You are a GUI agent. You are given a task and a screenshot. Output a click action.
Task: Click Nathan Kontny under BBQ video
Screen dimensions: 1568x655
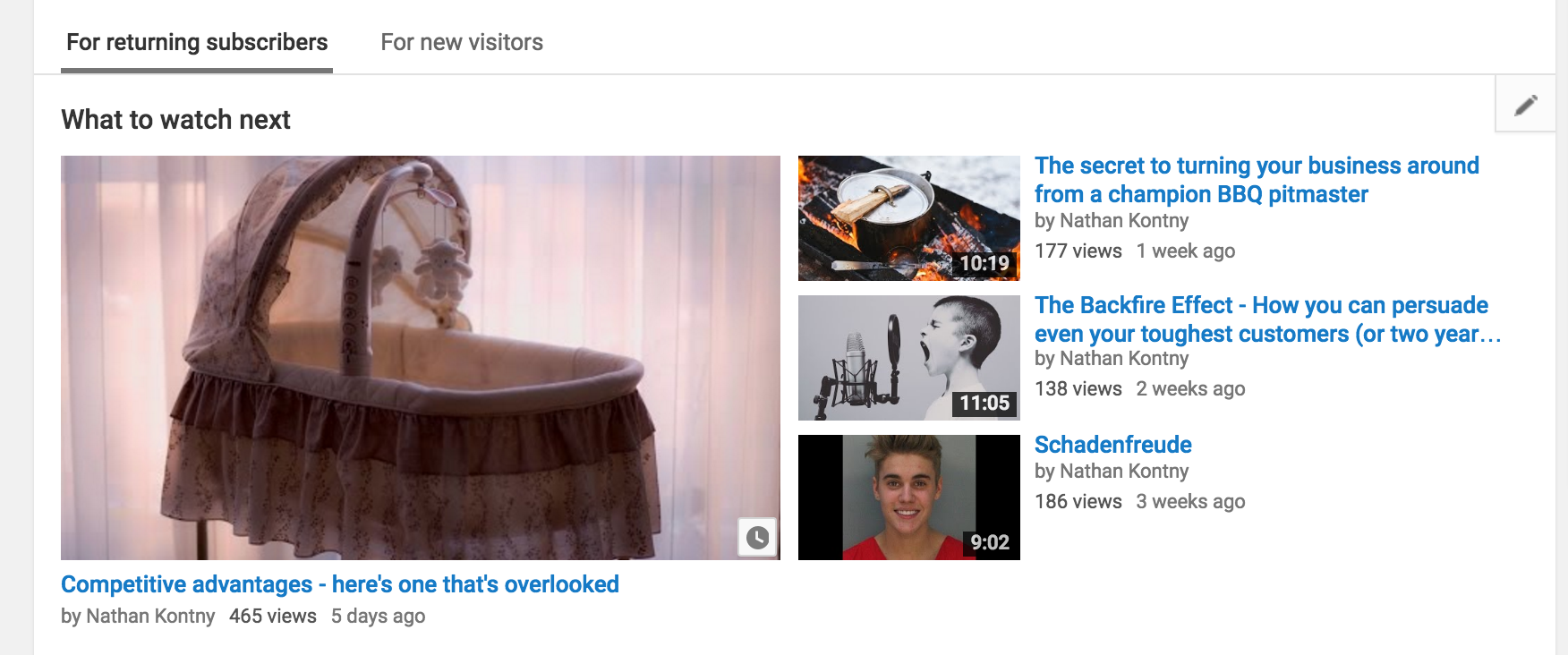click(x=1124, y=220)
